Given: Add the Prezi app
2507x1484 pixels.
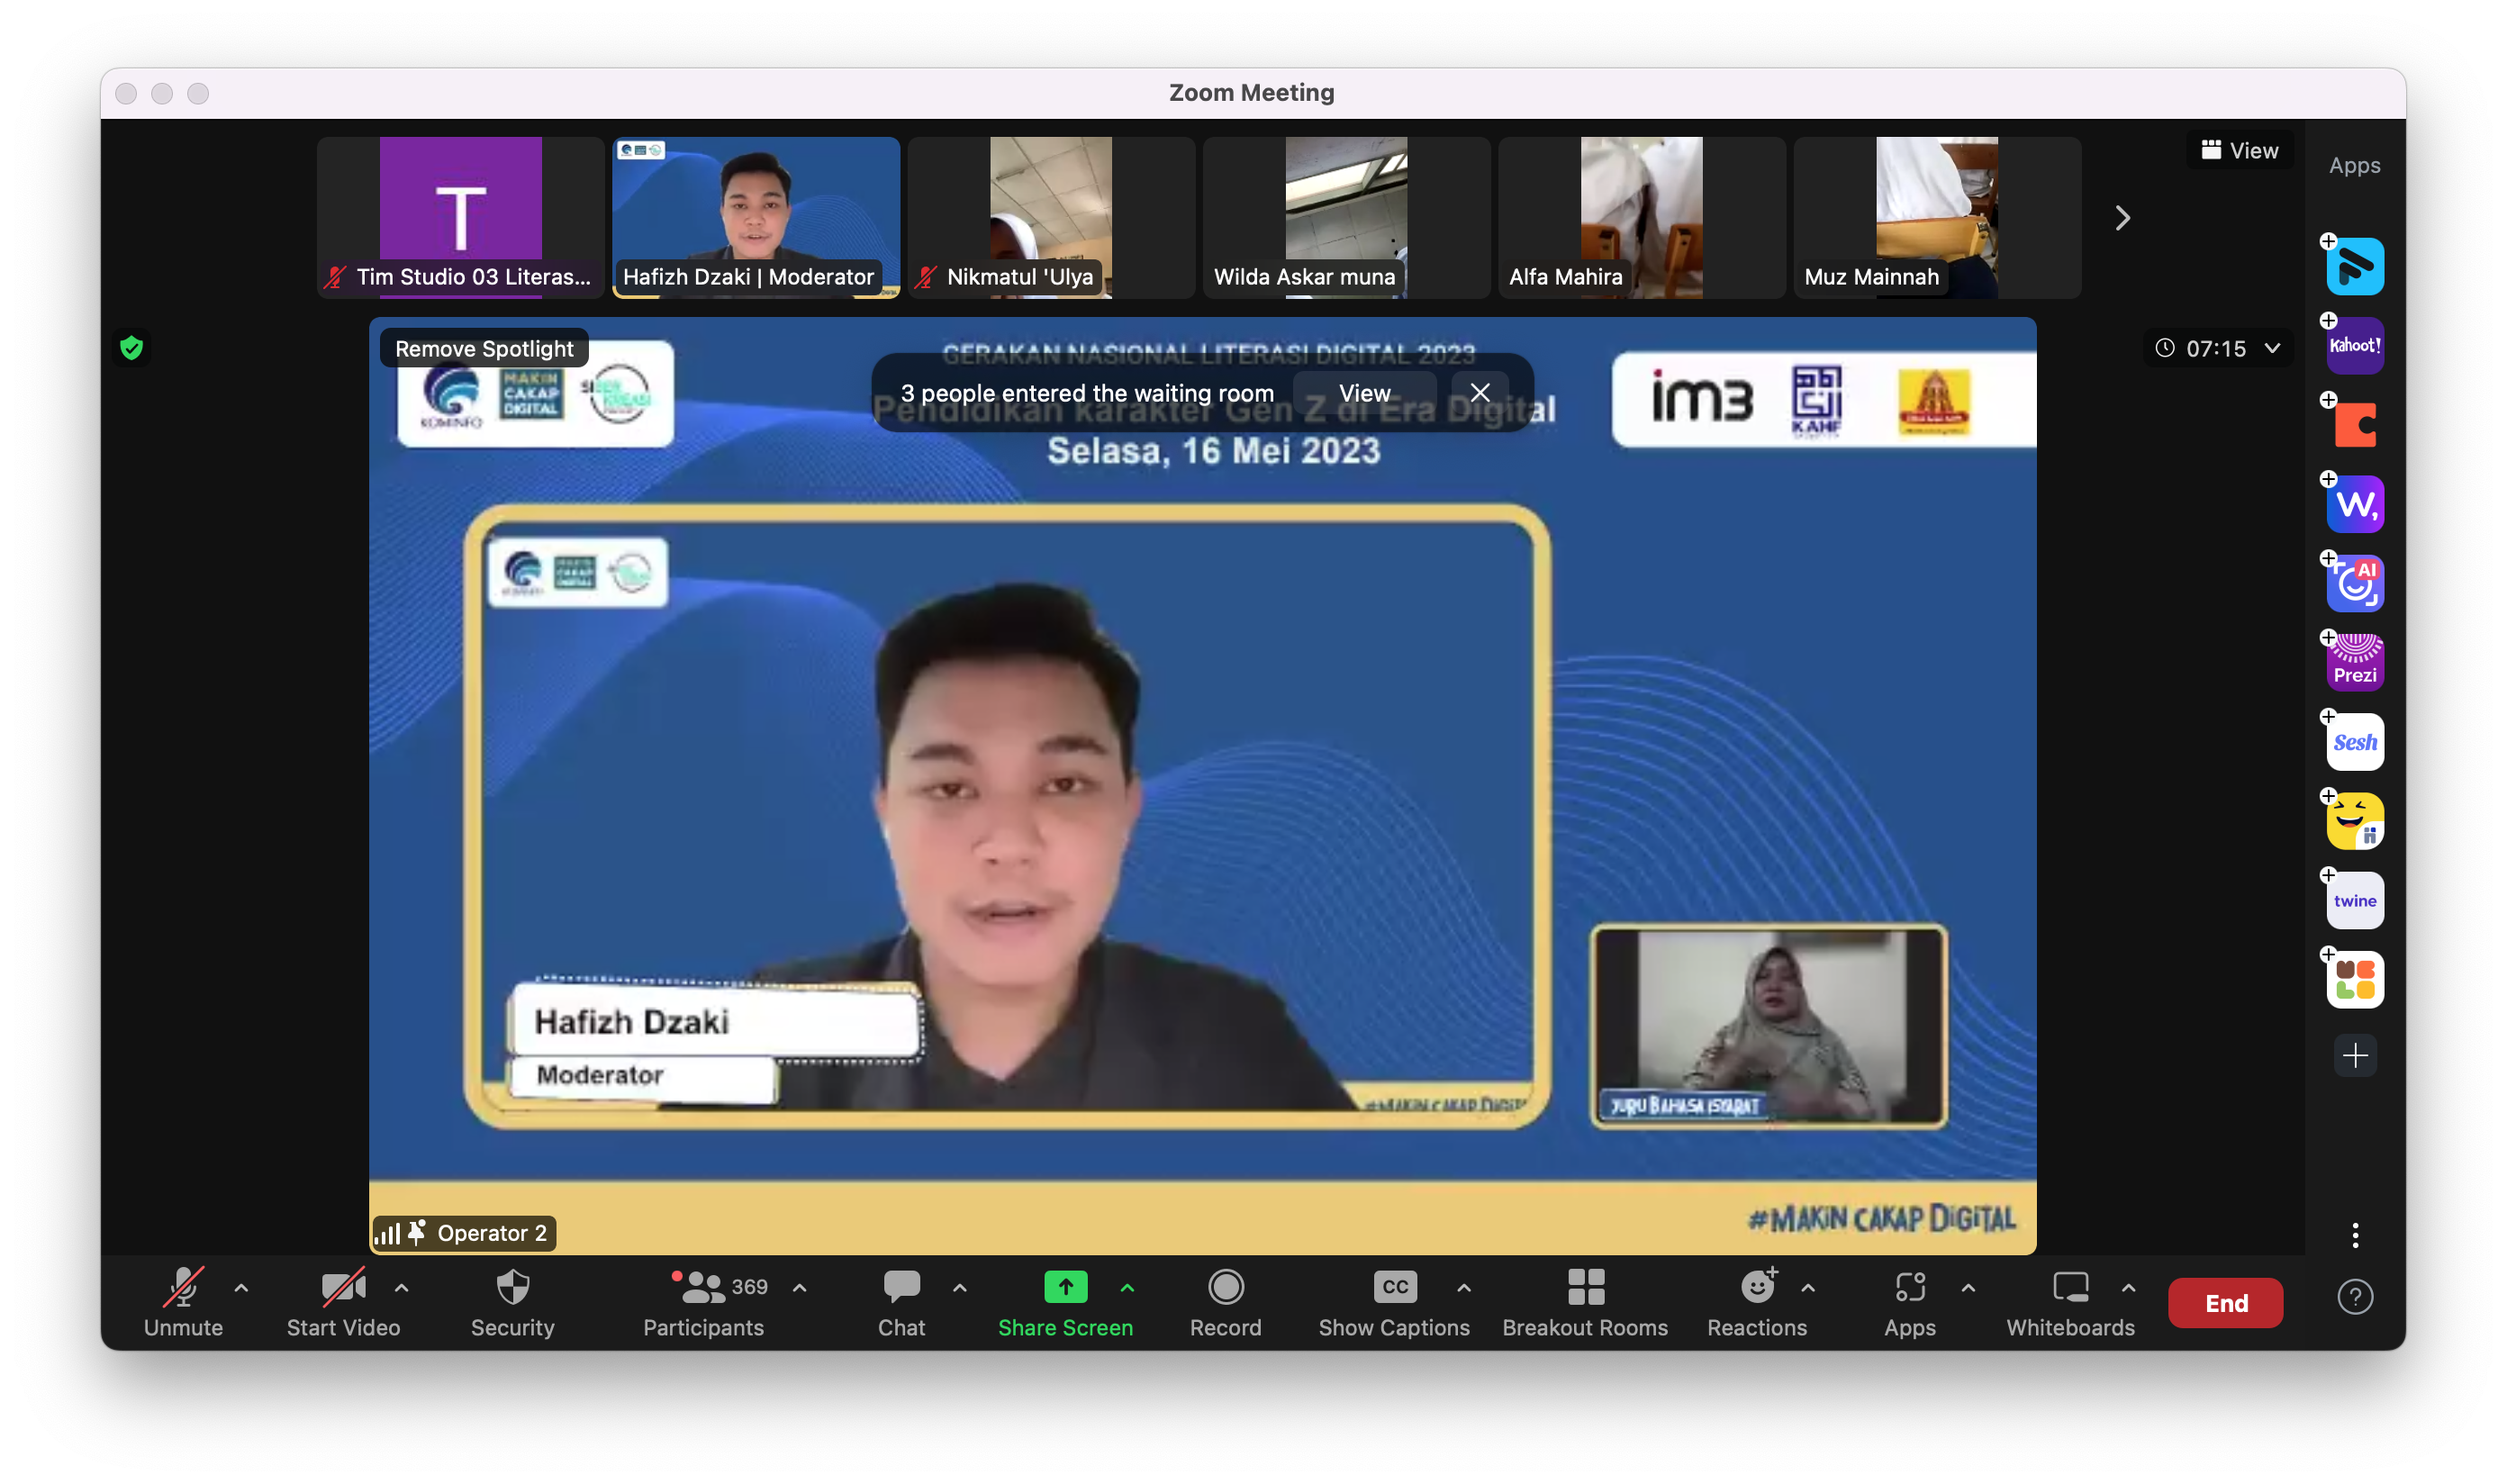Looking at the screenshot, I should [2354, 661].
